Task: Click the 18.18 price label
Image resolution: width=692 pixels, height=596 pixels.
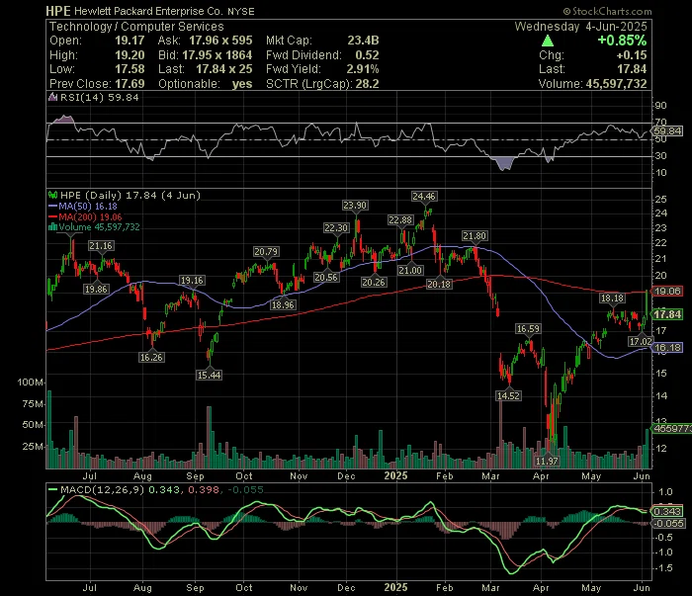Action: coord(612,298)
